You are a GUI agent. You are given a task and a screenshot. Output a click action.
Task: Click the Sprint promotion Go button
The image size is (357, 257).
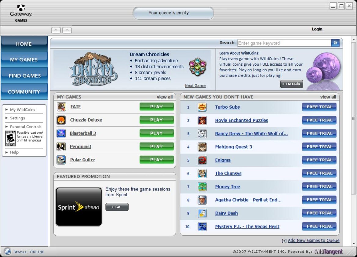tap(117, 207)
